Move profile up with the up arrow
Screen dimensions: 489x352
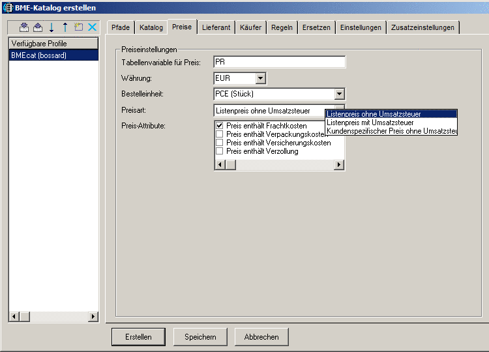tap(65, 27)
